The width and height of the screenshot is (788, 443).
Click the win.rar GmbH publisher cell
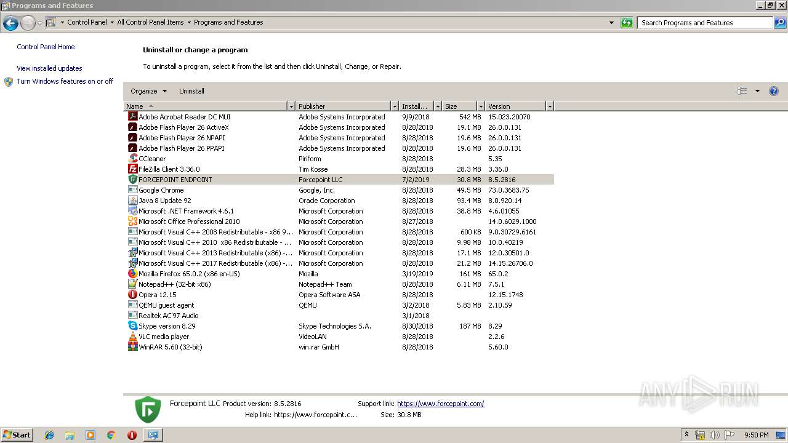[319, 347]
